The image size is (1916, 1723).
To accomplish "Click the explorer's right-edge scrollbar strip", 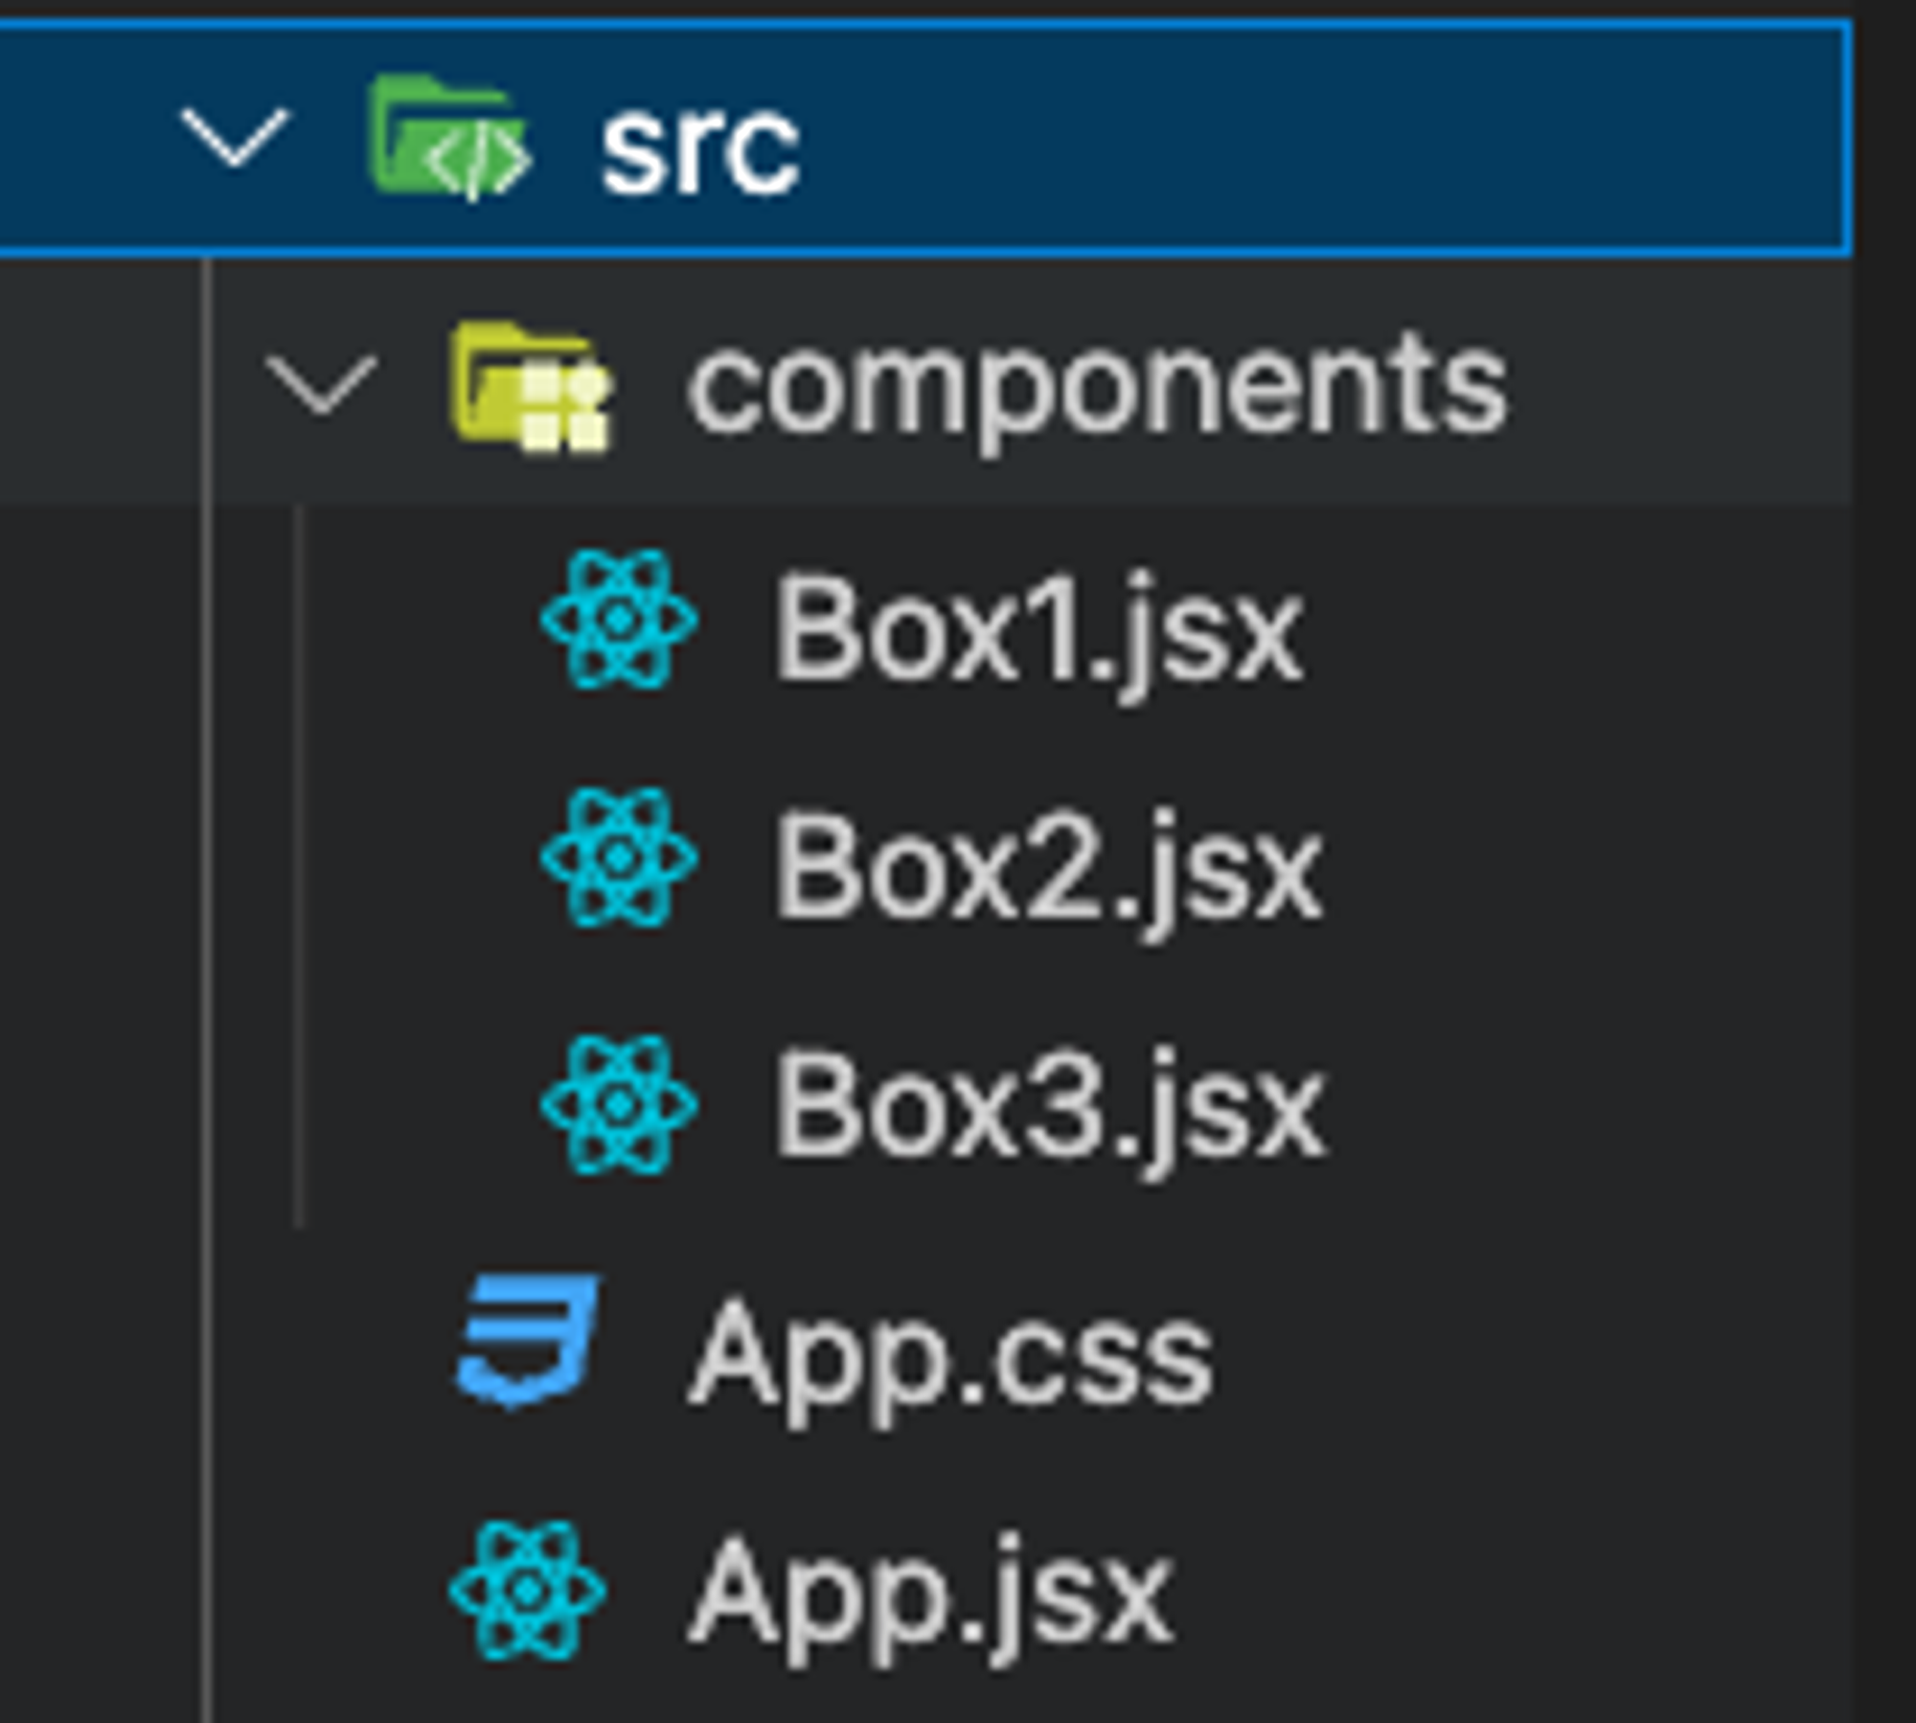I will point(1884,862).
